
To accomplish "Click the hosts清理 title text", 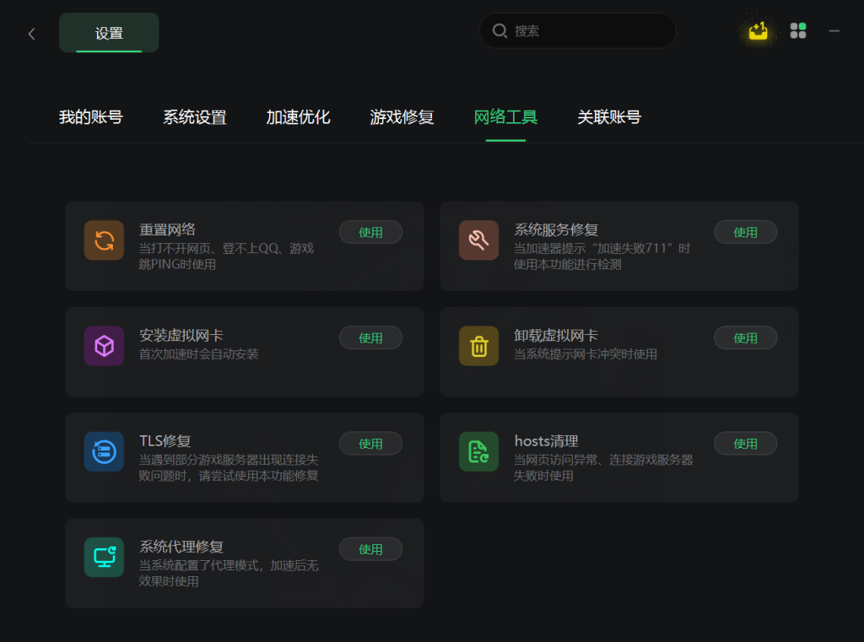I will 546,441.
